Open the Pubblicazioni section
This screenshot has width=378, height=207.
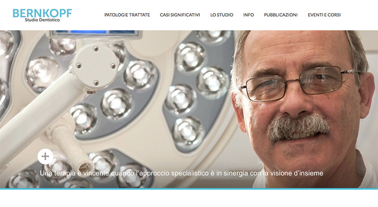click(x=281, y=15)
